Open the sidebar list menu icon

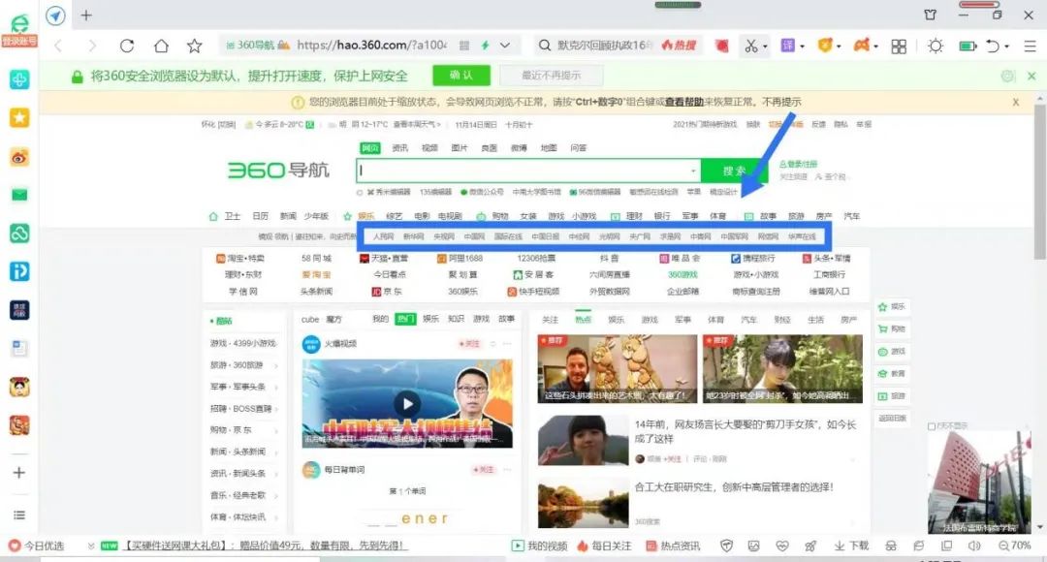(x=19, y=515)
